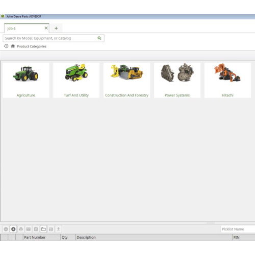Click the open picklist folder icon
This screenshot has width=255, height=255.
point(43,229)
